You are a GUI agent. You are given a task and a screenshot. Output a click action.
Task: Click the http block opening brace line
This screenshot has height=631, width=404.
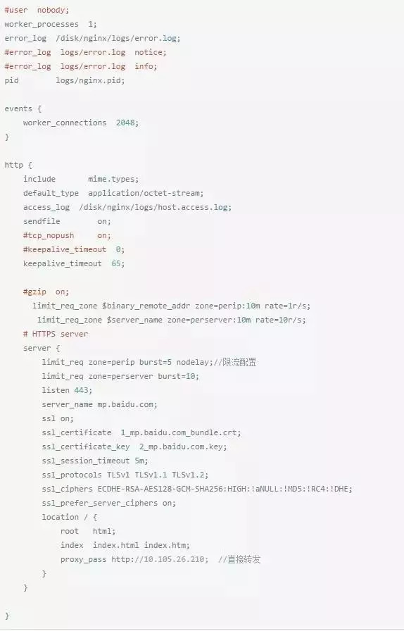tap(18, 165)
